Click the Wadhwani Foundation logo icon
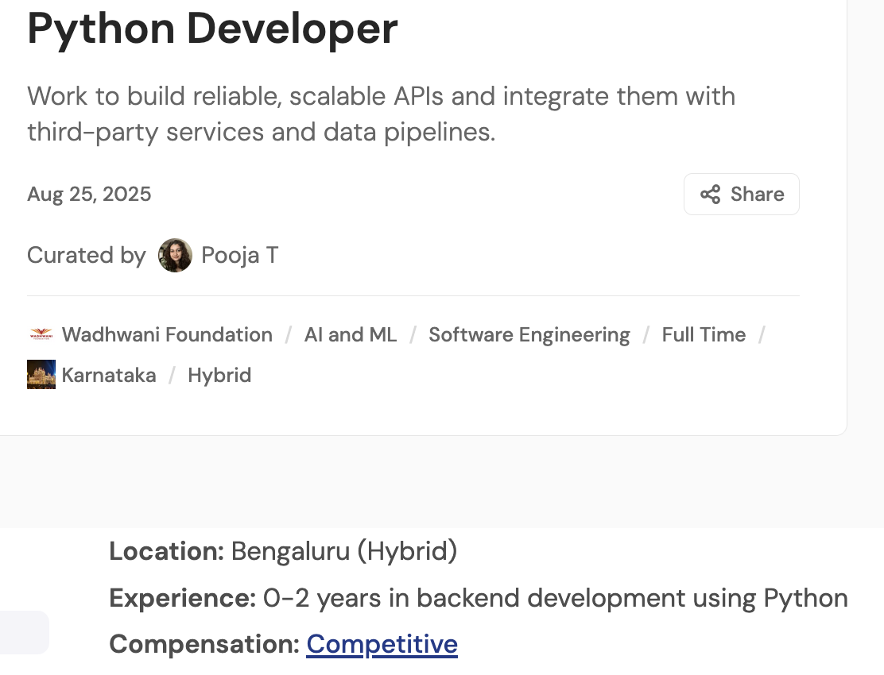 click(x=41, y=334)
